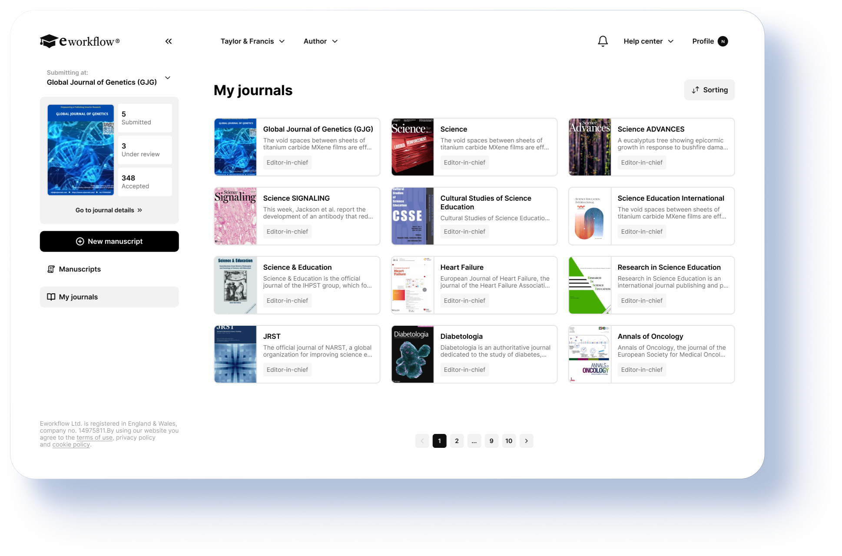Expand the Submitting at journal selector
Screen dimensions: 842x556
point(168,78)
